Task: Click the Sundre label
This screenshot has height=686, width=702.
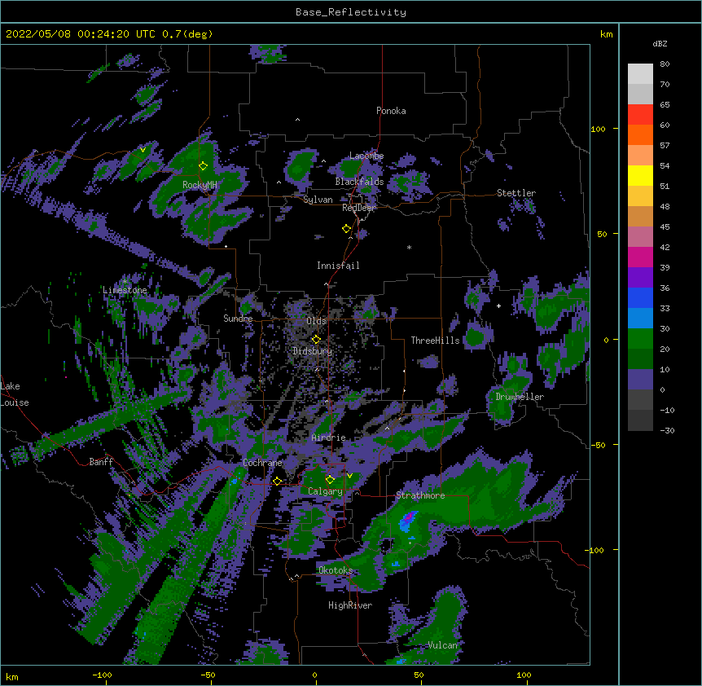Action: (x=238, y=319)
